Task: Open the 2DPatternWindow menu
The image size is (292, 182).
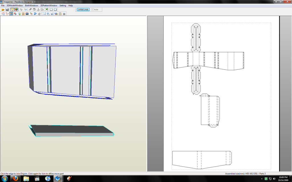Action: (48, 5)
